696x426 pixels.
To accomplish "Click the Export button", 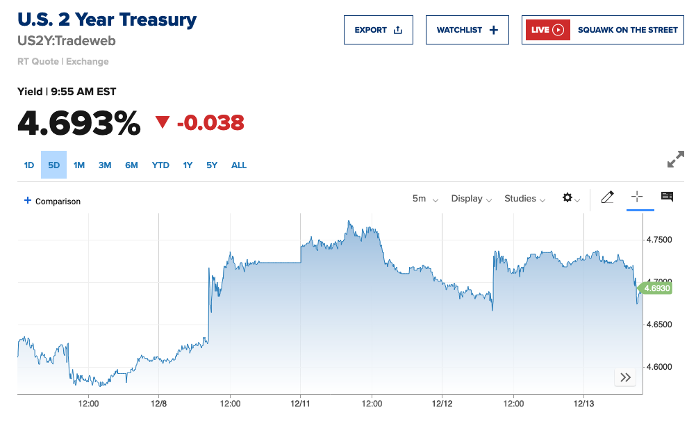I will tap(379, 30).
